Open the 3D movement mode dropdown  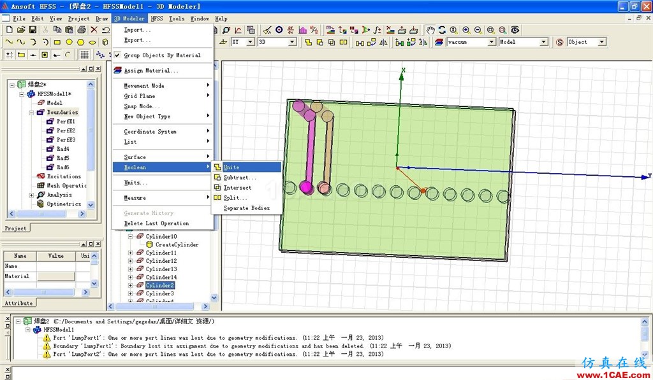point(292,42)
